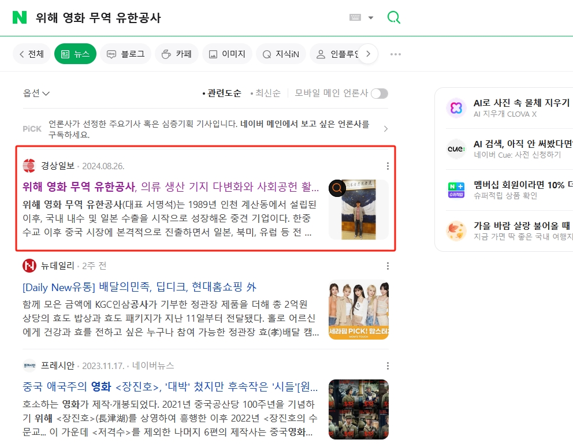
Task: Switch to the 이미지 tab
Action: point(227,54)
